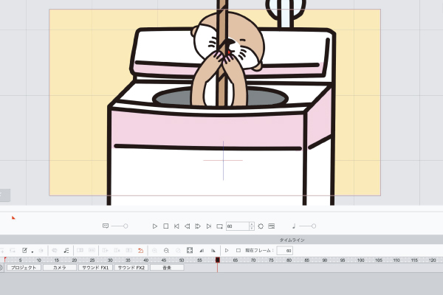
Task: Click the edit pencil-note icon in timeline toolbar
Action: [x=25, y=251]
